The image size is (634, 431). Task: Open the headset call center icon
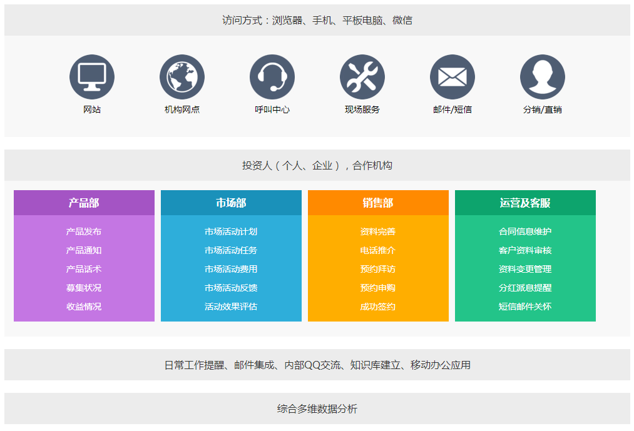[x=272, y=78]
